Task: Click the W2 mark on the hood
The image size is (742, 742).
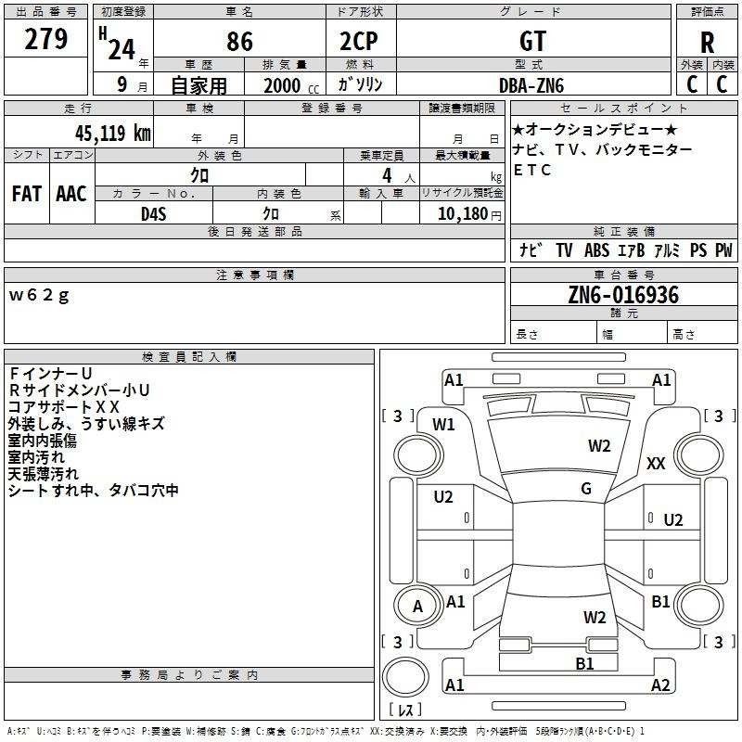Action: coord(599,446)
